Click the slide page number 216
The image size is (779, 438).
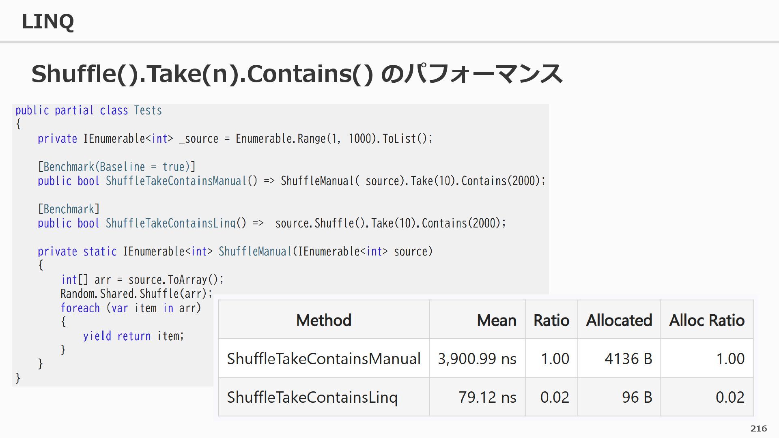[758, 429]
